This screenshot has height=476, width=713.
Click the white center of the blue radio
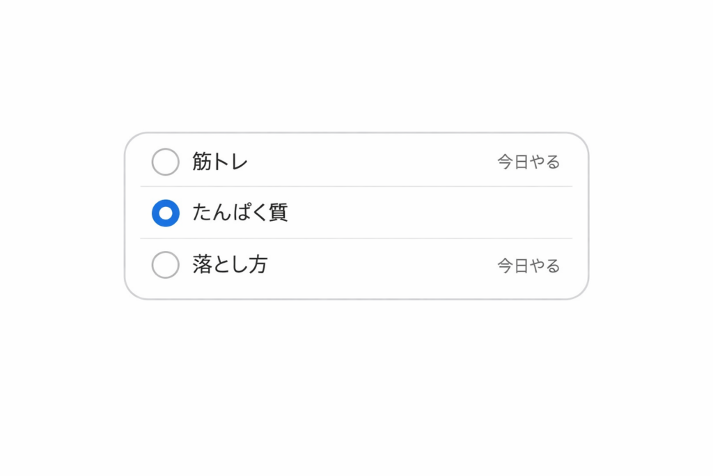tap(166, 213)
